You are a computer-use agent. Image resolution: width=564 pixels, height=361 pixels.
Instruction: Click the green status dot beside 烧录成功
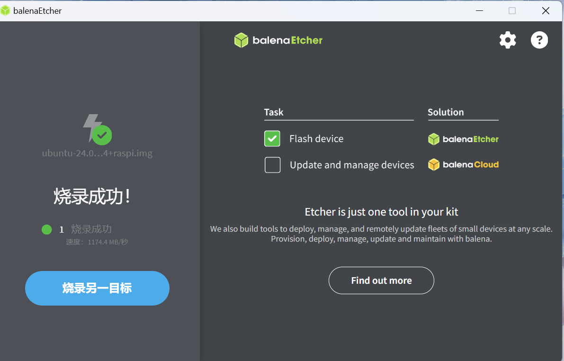(47, 229)
